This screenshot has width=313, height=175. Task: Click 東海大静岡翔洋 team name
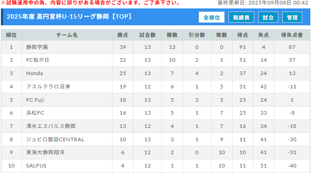click(45, 152)
